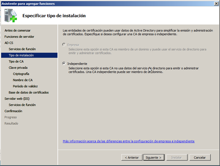Select Criptografía in the sidebar

coord(21,74)
